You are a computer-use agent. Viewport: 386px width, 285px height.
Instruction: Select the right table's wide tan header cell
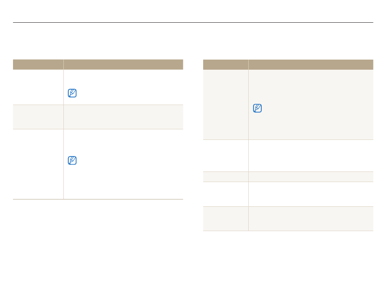[x=311, y=64]
